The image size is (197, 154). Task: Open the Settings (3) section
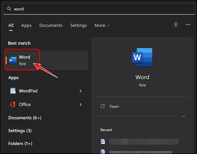[x=20, y=131]
